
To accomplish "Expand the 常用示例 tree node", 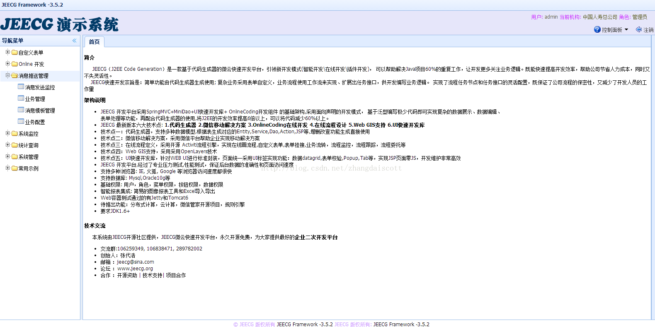I will point(7,168).
